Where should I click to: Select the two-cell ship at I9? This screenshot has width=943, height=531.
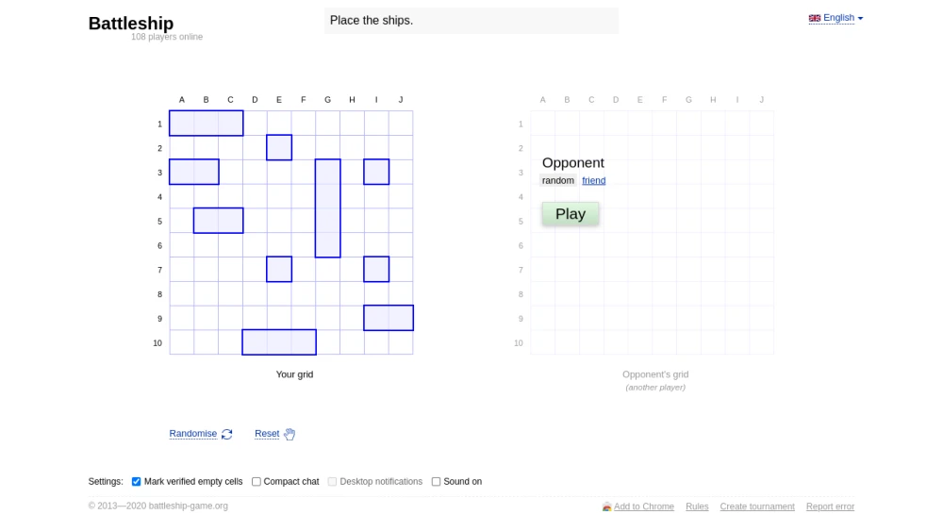point(389,318)
